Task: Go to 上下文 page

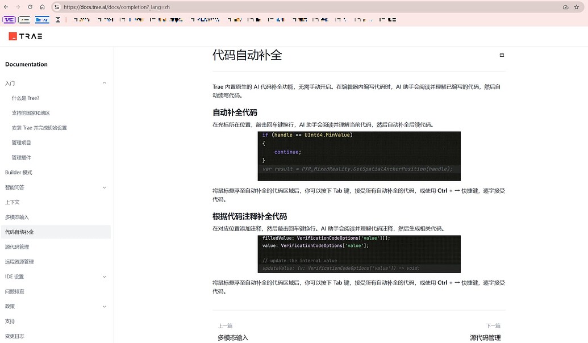Action: 12,202
